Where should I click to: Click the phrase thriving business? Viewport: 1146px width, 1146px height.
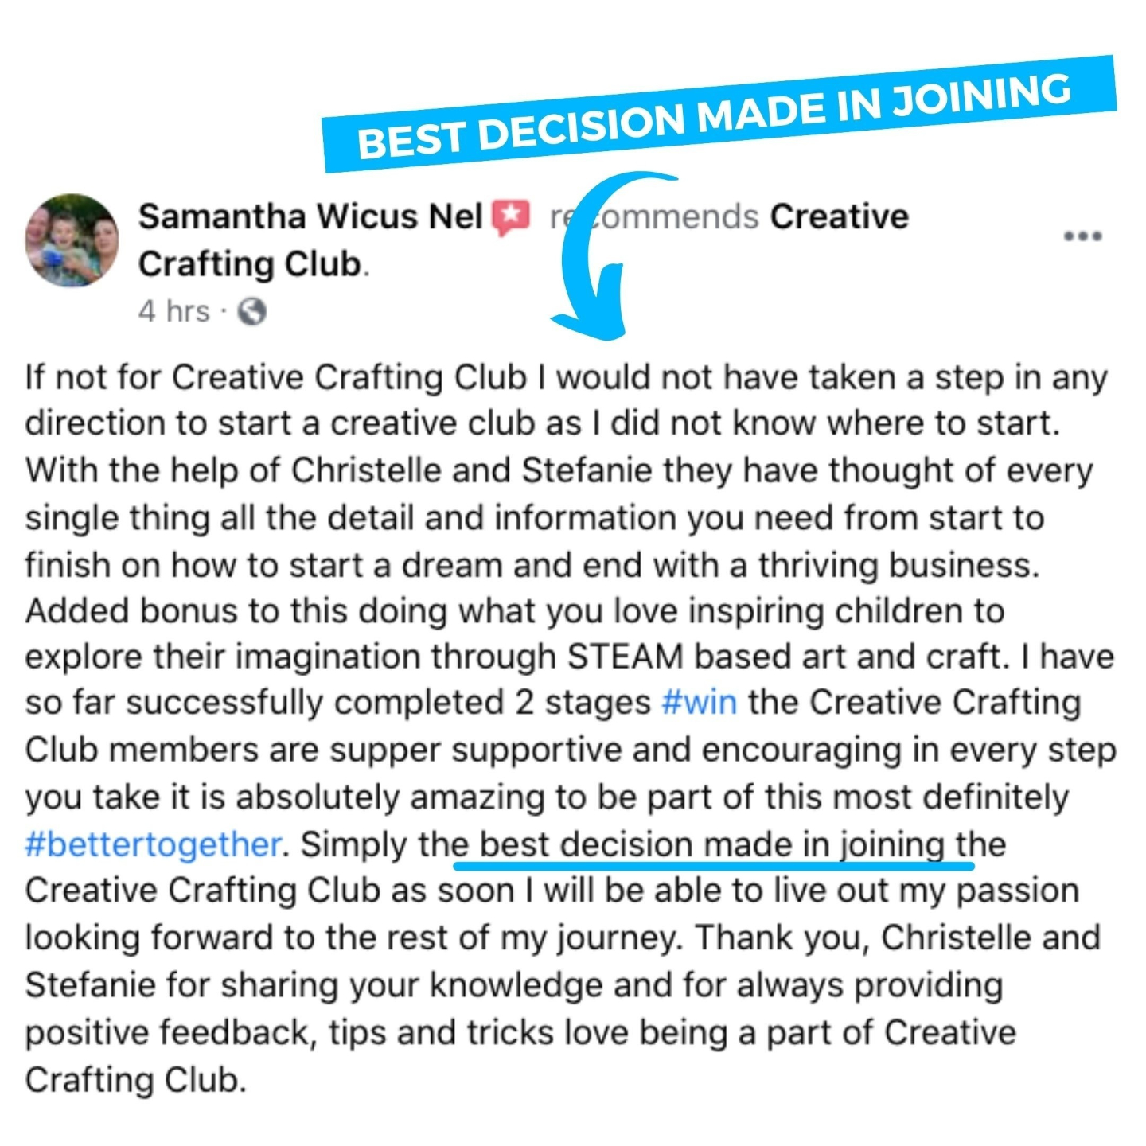[898, 564]
